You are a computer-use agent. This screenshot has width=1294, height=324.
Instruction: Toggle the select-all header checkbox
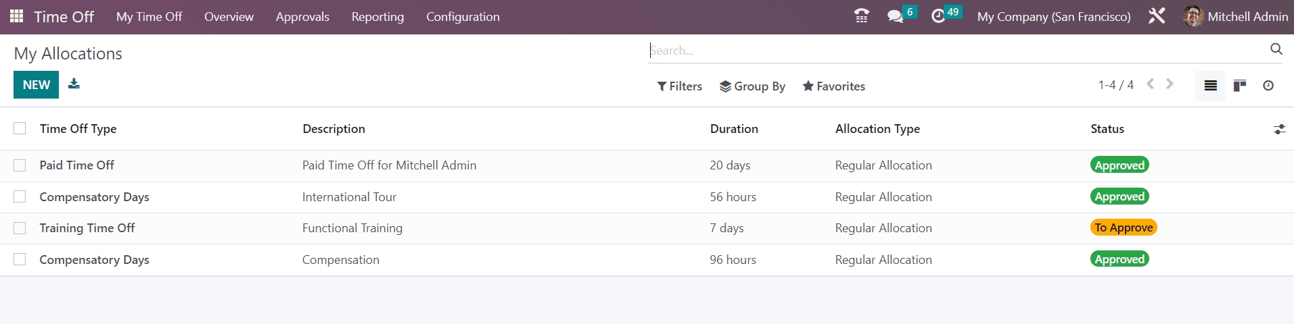coord(20,128)
